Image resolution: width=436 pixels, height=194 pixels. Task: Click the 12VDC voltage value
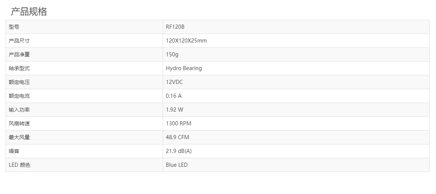click(174, 82)
